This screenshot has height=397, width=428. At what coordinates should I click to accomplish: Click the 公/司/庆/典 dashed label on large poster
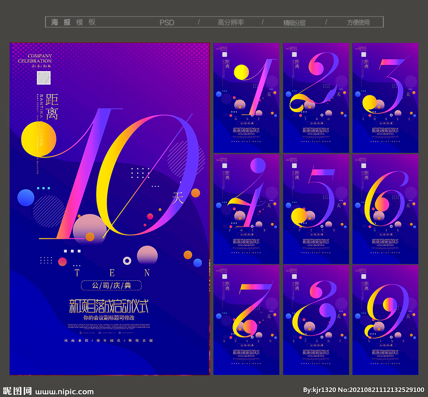(111, 285)
